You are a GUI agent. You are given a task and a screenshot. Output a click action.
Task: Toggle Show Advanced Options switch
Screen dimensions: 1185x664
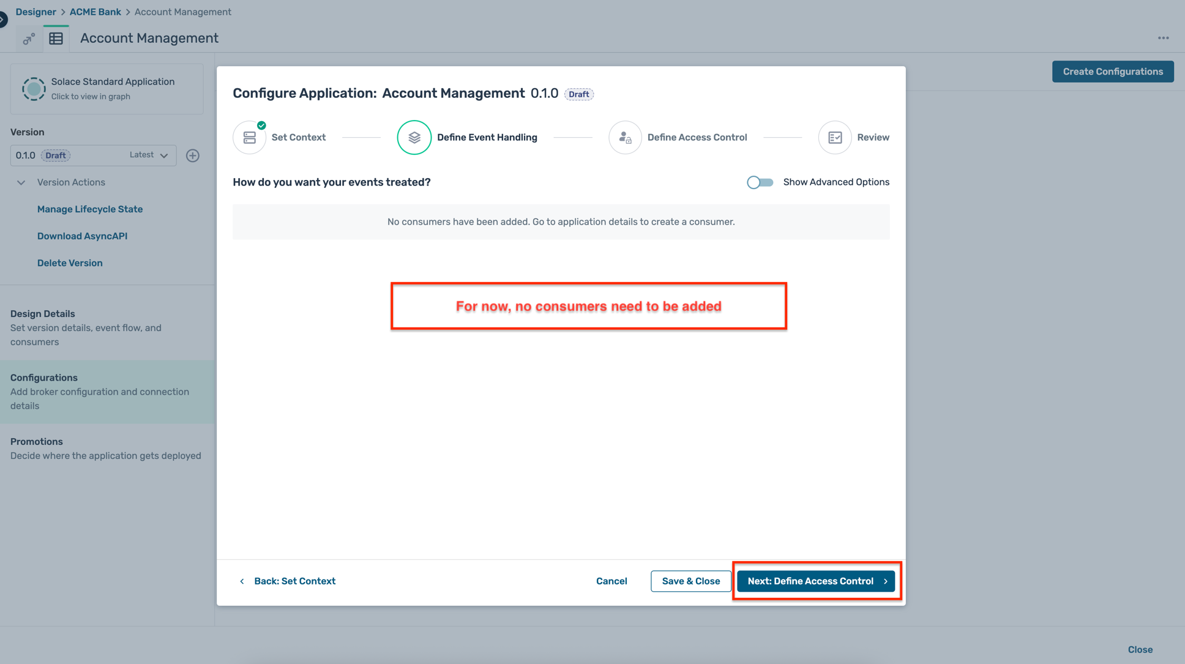tap(760, 182)
